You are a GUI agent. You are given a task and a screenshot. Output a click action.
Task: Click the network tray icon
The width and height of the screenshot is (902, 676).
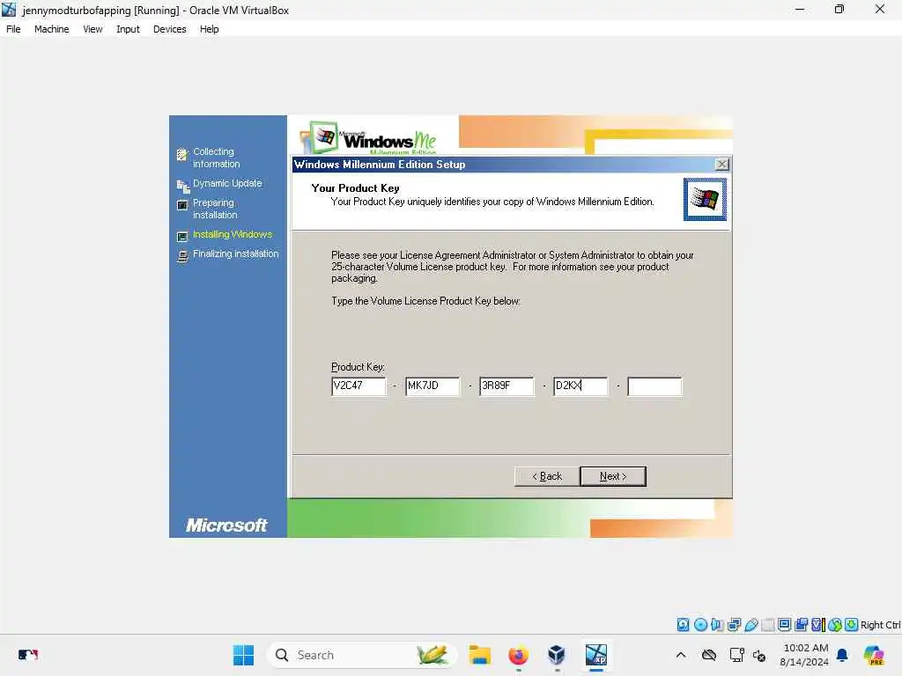(x=736, y=655)
